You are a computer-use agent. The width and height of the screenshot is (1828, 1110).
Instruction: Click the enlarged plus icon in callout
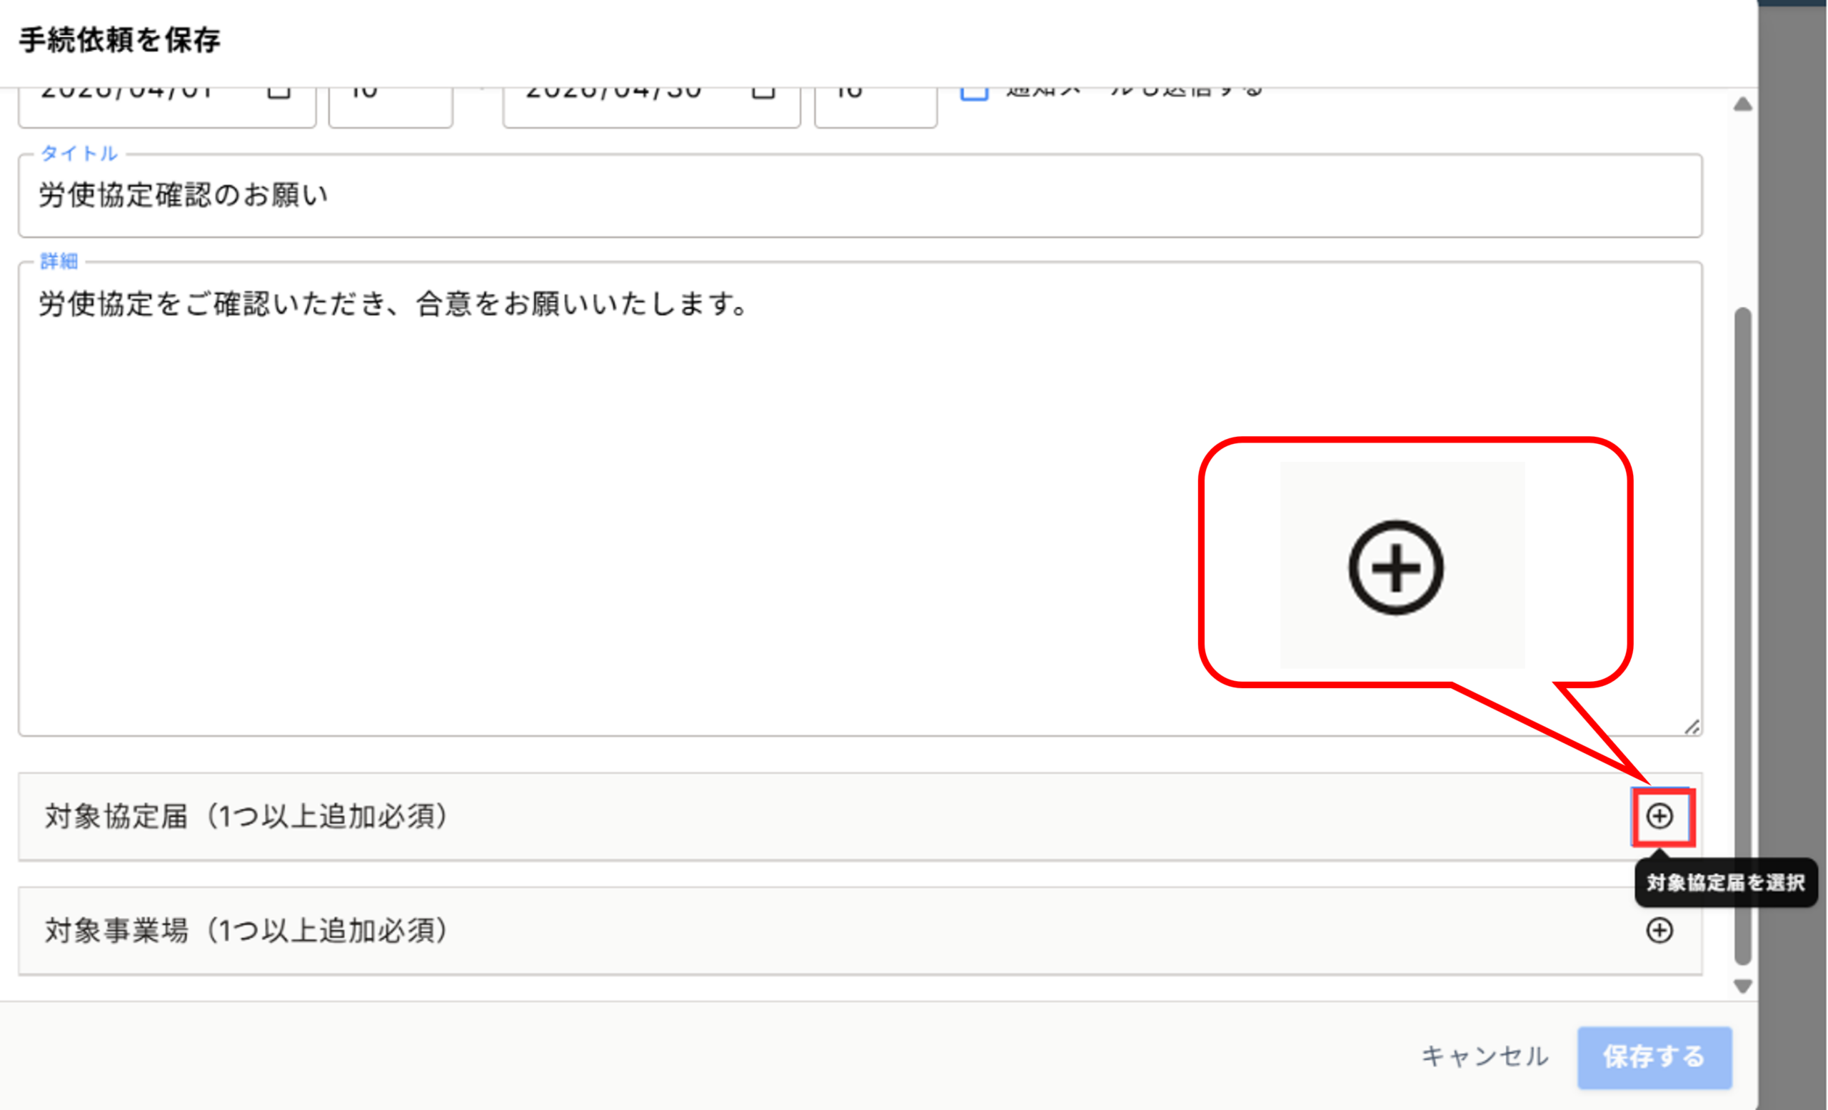tap(1395, 568)
